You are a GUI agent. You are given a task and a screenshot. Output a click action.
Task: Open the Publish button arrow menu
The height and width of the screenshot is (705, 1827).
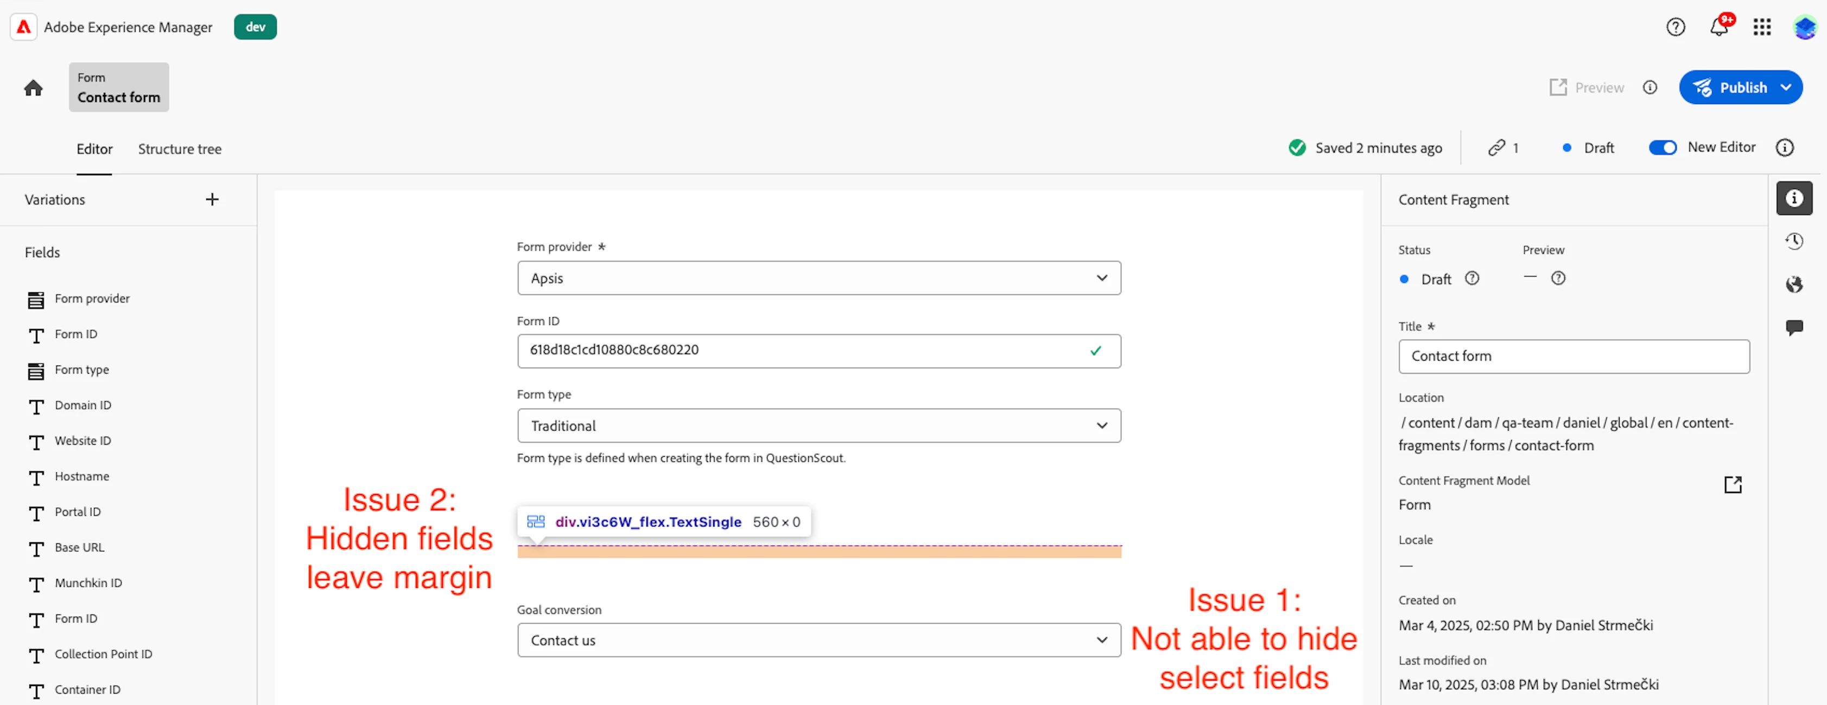(x=1786, y=88)
